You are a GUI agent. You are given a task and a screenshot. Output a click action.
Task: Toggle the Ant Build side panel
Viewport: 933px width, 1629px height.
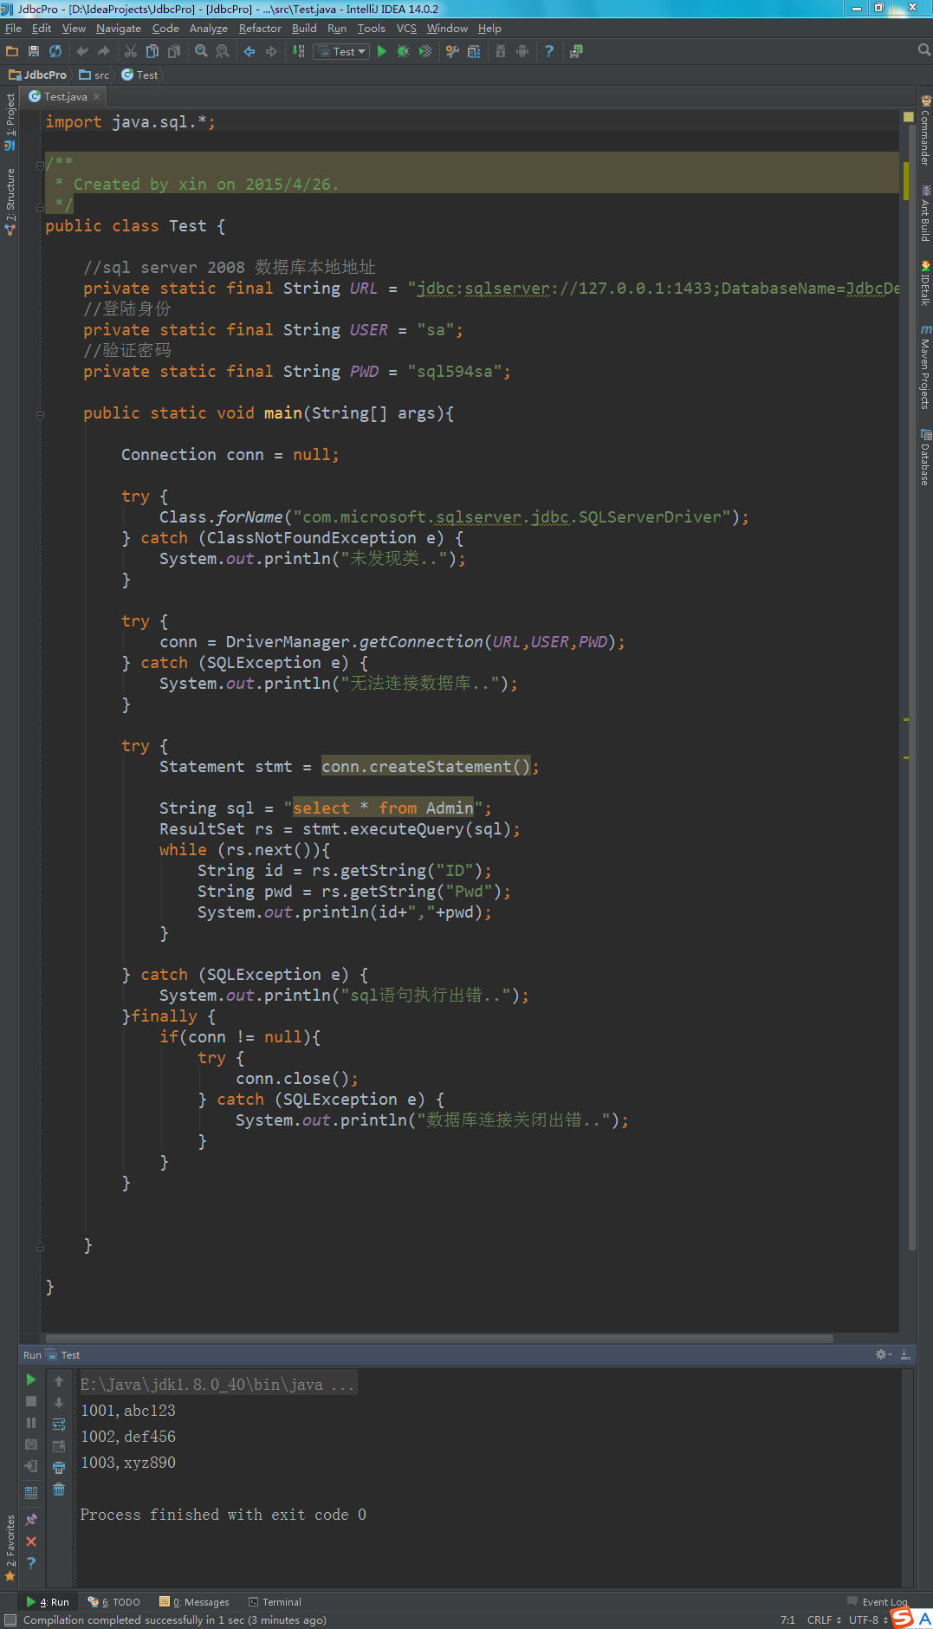click(925, 213)
